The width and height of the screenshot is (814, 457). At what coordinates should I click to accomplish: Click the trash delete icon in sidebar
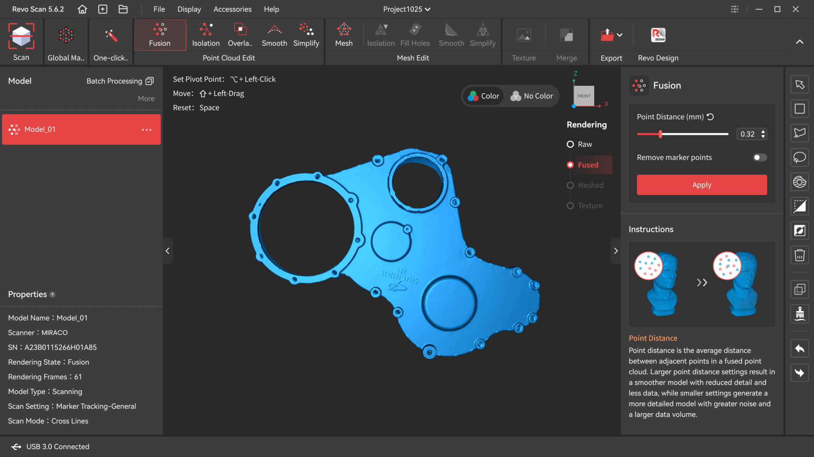tap(800, 255)
